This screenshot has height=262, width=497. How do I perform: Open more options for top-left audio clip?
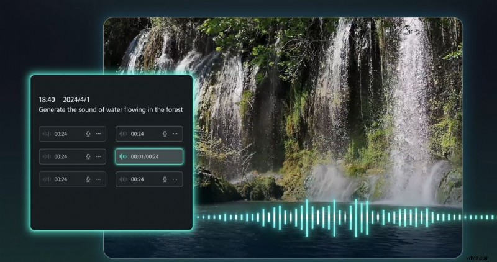[x=98, y=134]
